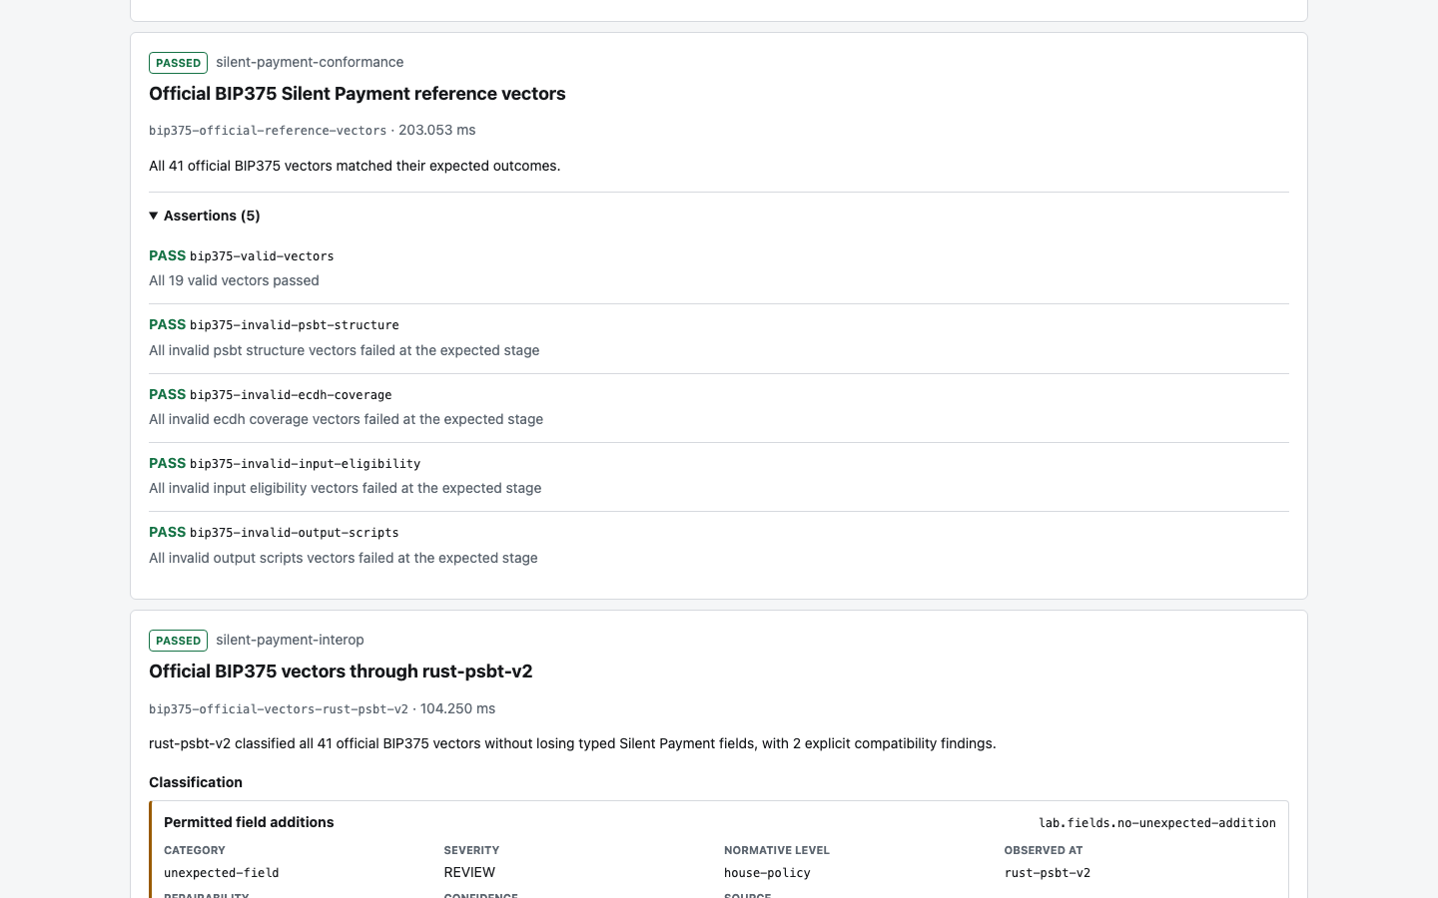The width and height of the screenshot is (1438, 898).
Task: Click 'All 19 valid vectors passed' text
Action: click(x=234, y=280)
